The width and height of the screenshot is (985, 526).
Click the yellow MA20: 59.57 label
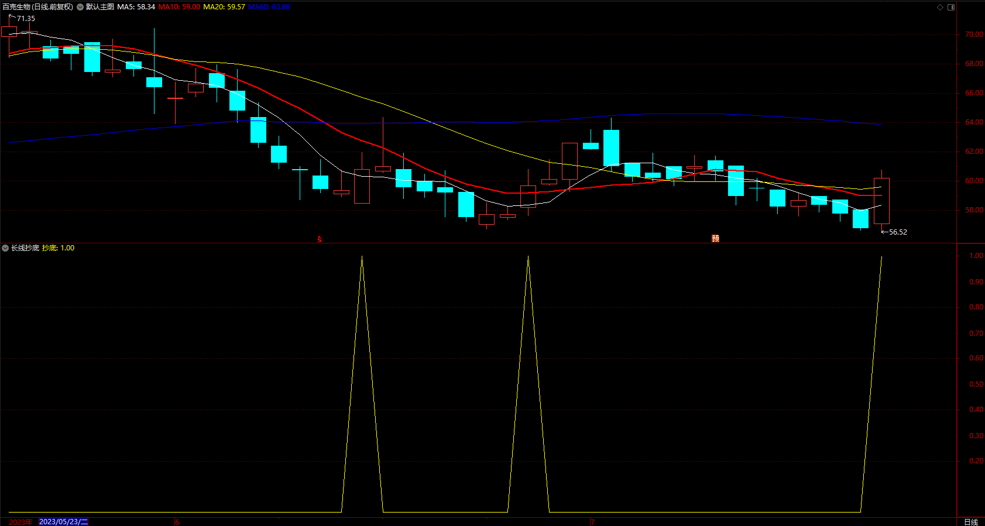pos(224,7)
